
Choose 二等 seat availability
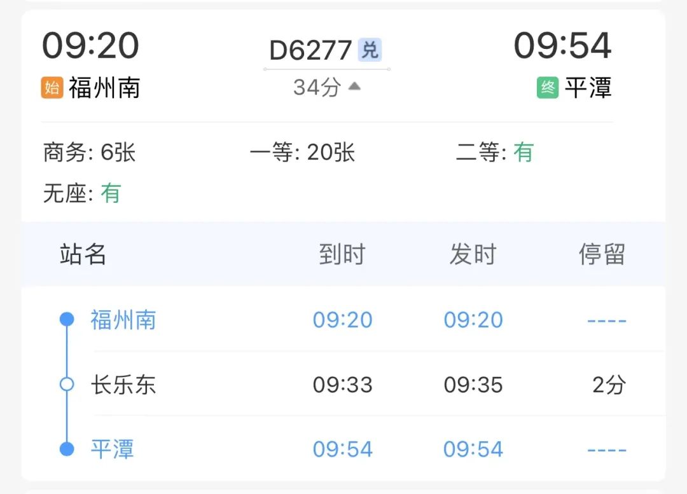click(494, 153)
